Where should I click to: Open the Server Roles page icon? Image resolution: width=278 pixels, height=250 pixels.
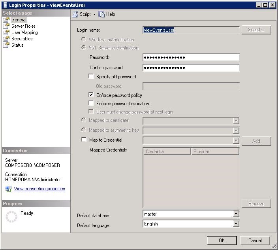tap(6, 26)
